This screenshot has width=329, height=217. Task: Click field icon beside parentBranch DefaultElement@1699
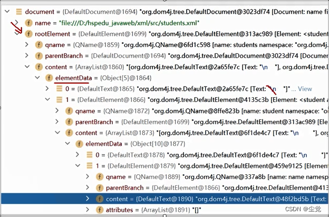69,122
